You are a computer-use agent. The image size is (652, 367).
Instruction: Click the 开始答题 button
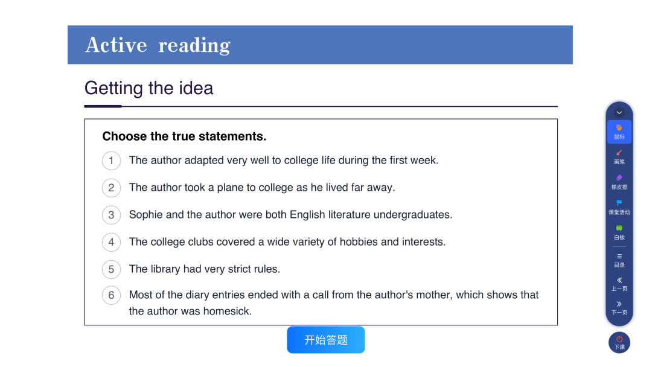pos(326,340)
